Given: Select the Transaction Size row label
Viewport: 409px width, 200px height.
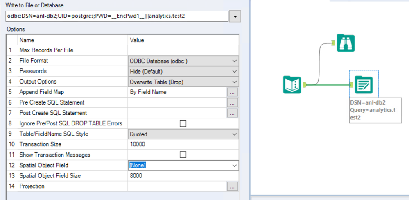Looking at the screenshot, I should (x=41, y=144).
